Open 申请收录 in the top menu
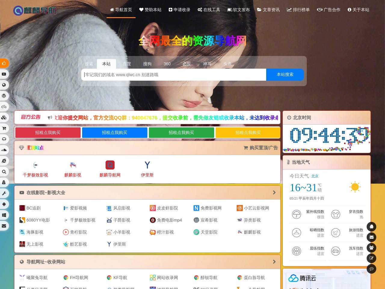Image resolution: width=385 pixels, height=289 pixels. 179,10
